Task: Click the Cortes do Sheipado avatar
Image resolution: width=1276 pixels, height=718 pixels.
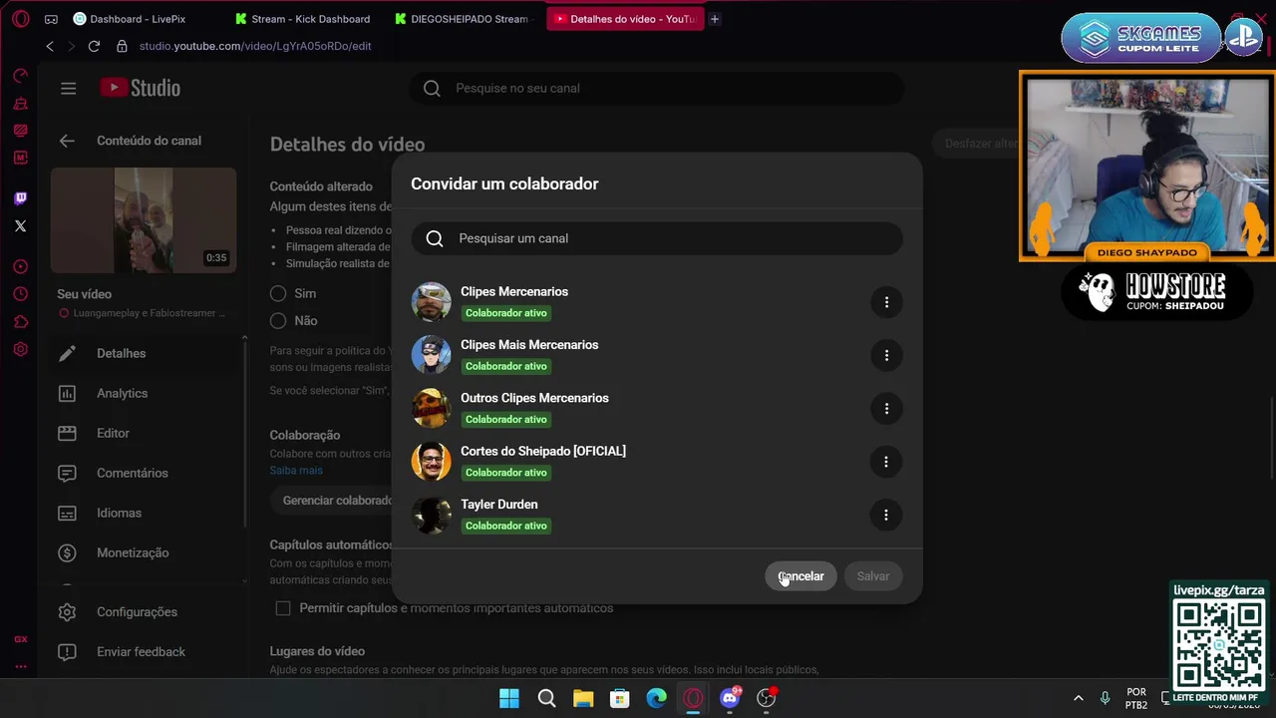Action: click(x=432, y=462)
